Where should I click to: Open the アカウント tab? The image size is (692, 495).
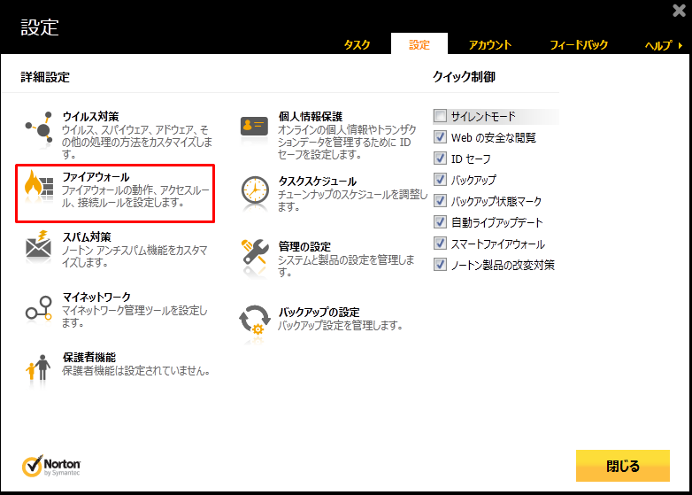(490, 45)
